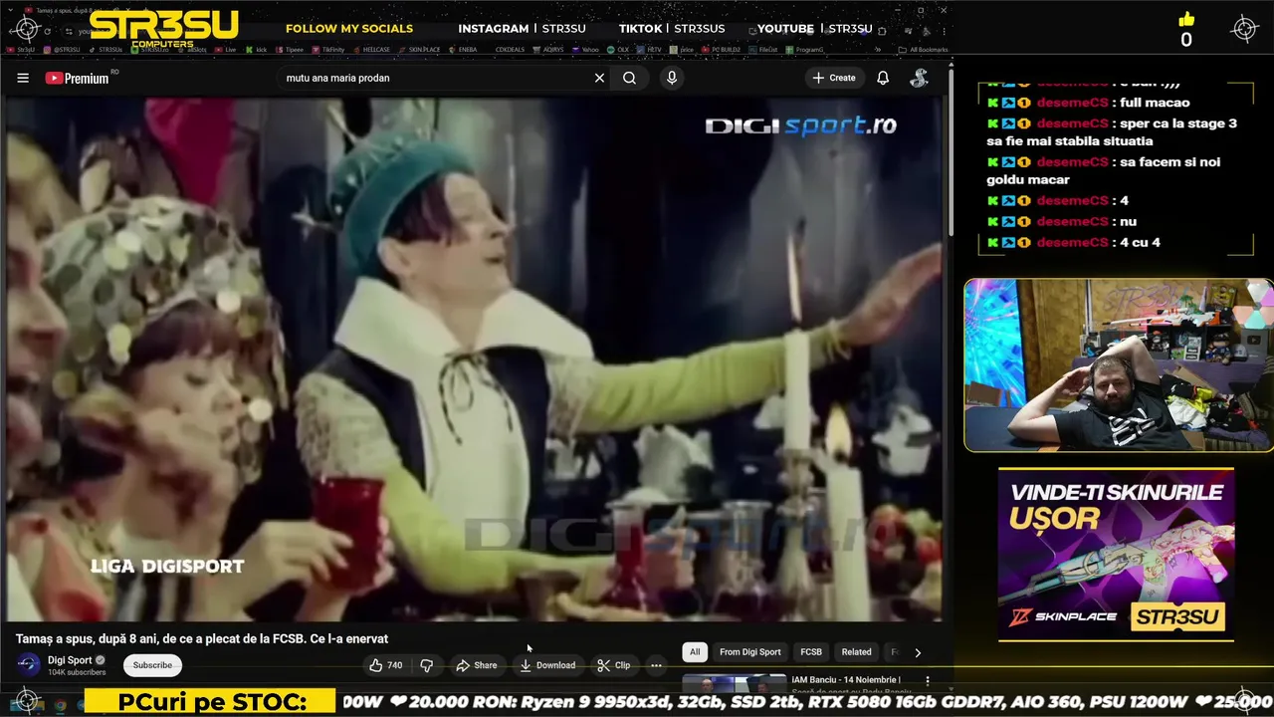Open the Digi Sport channel avatar
Image resolution: width=1274 pixels, height=717 pixels.
click(x=28, y=664)
